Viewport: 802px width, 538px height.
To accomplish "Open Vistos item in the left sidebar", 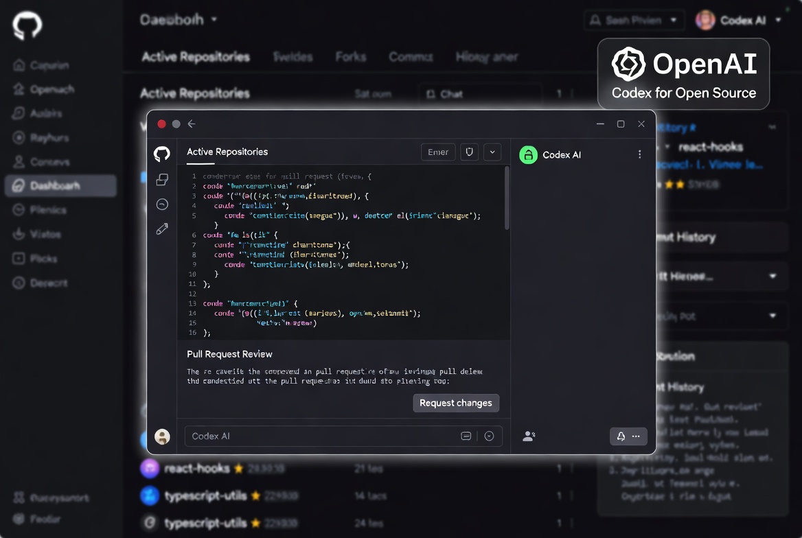I will click(37, 234).
